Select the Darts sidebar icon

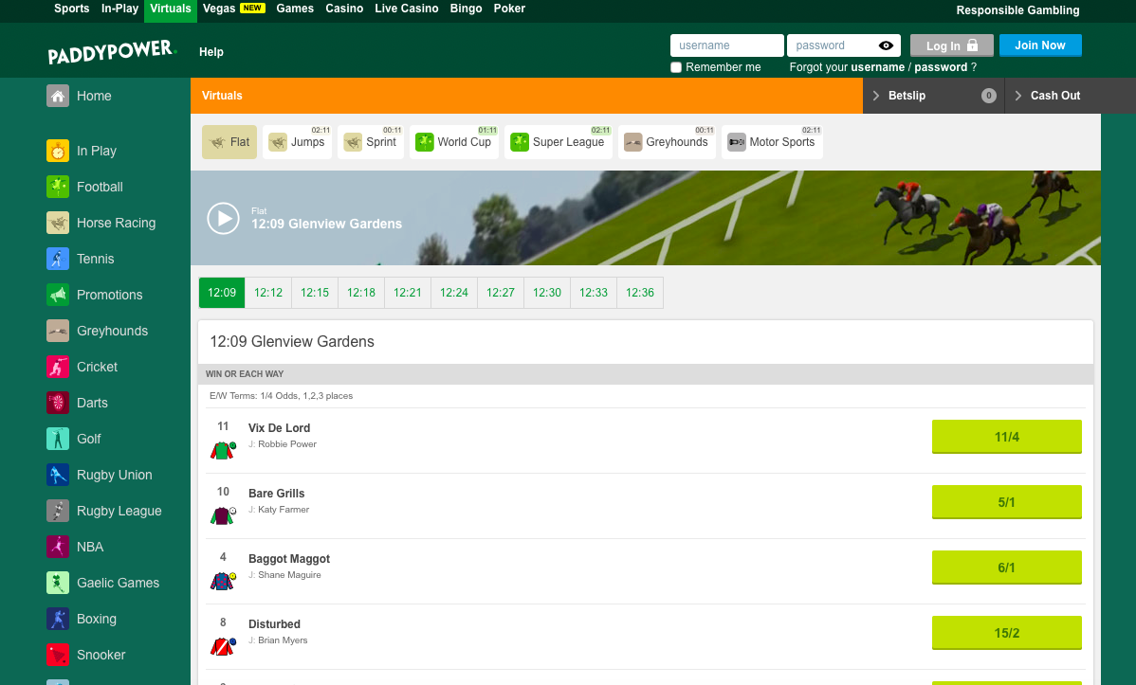58,403
